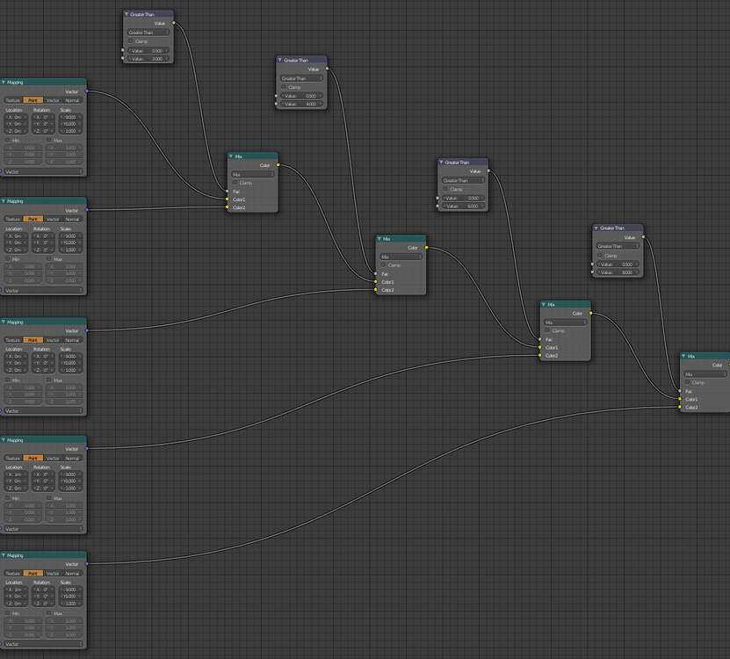Enable Clamp in the 2.000 Greater Than node
Viewport: 730px width, 659px height.
(x=131, y=41)
